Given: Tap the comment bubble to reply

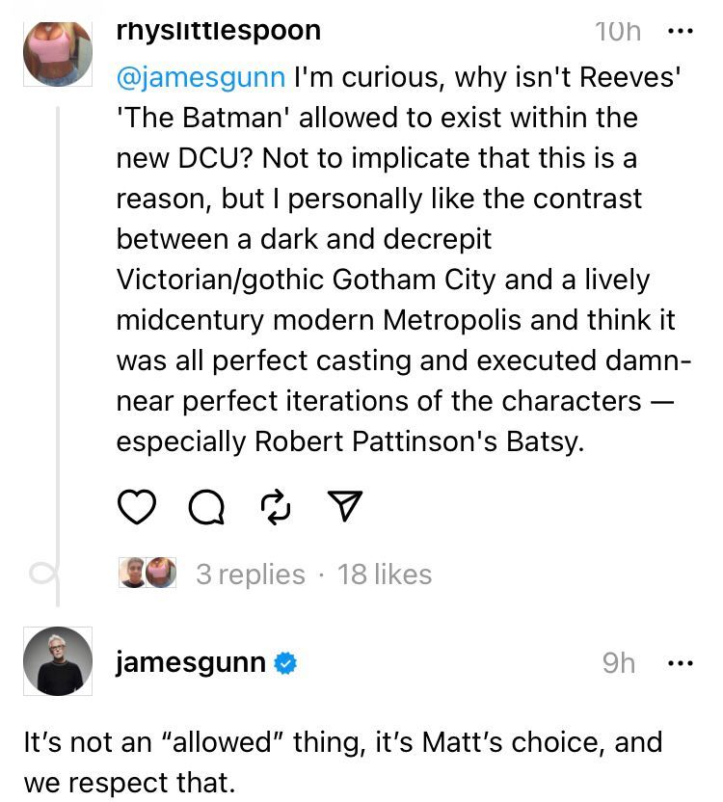Looking at the screenshot, I should [x=205, y=507].
